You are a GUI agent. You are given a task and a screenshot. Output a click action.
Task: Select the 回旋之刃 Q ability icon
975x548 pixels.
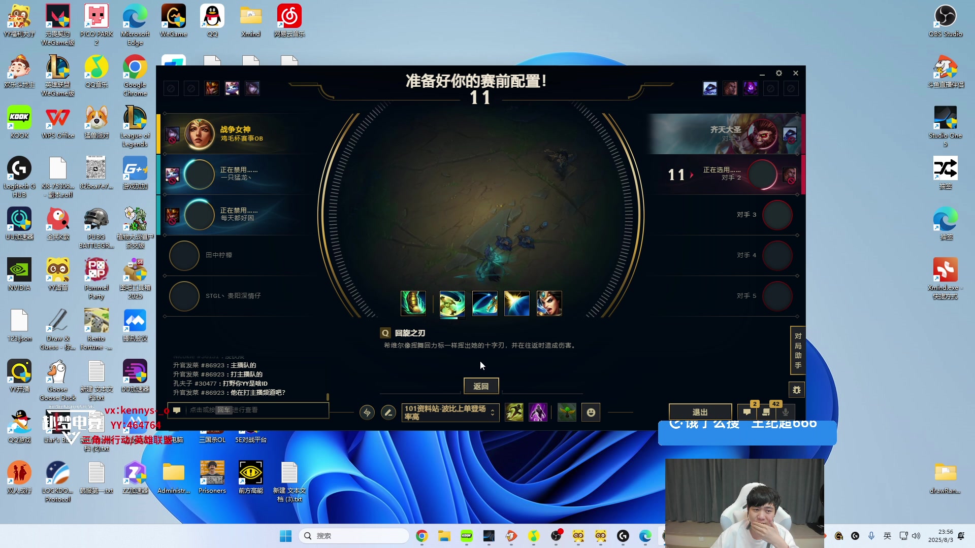click(x=452, y=303)
